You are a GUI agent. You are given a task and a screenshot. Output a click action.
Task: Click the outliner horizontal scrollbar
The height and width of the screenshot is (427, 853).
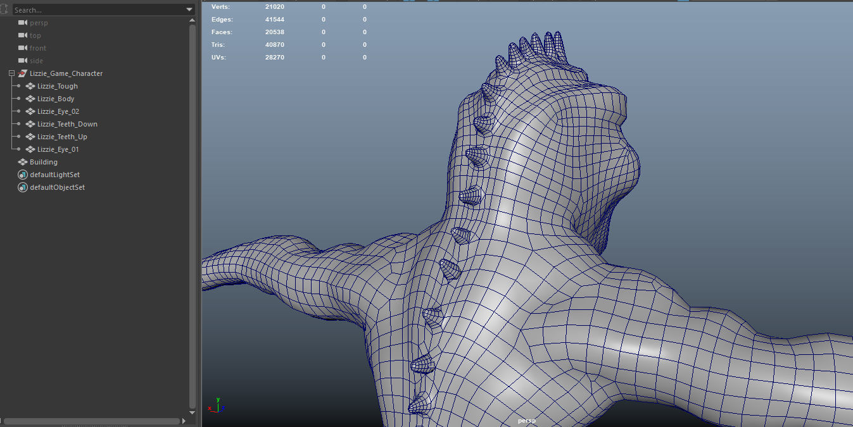tap(91, 421)
